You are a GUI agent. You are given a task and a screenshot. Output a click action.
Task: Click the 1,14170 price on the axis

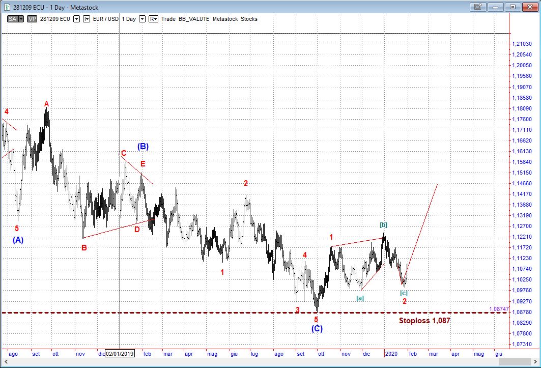click(522, 194)
